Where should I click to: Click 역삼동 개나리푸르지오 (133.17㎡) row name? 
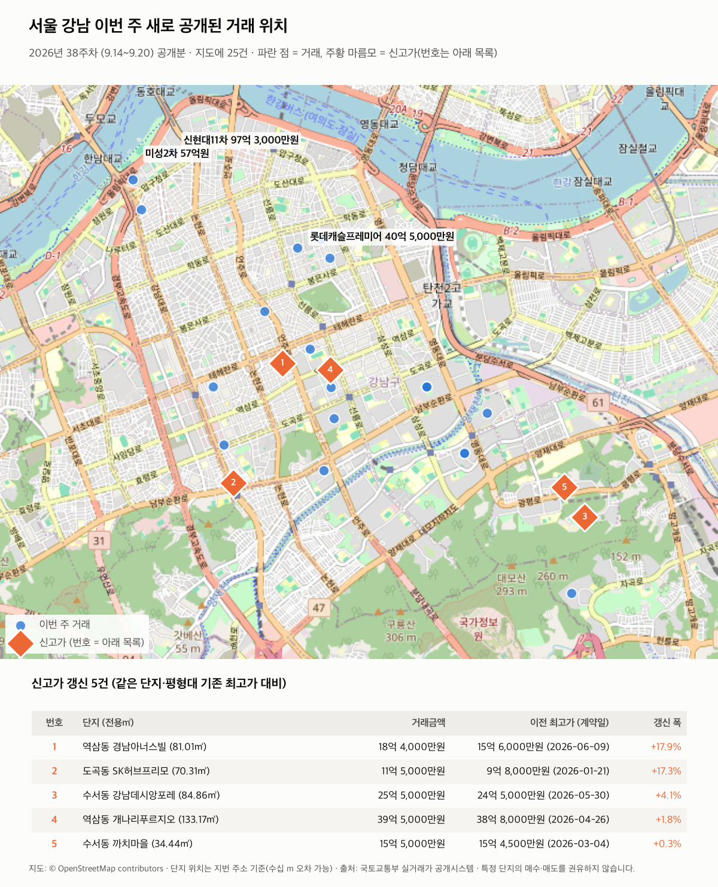click(x=151, y=819)
